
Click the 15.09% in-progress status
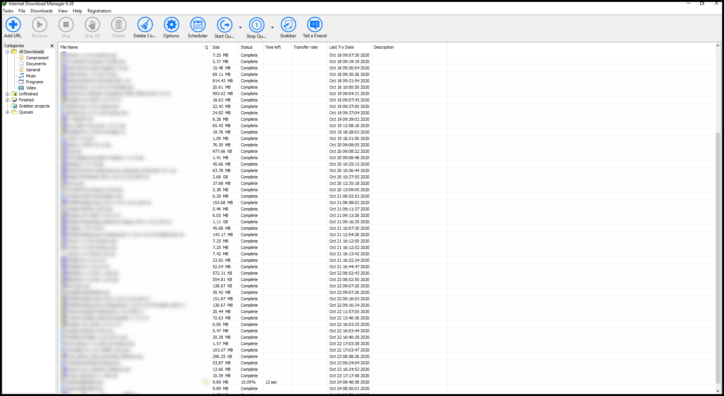point(248,382)
